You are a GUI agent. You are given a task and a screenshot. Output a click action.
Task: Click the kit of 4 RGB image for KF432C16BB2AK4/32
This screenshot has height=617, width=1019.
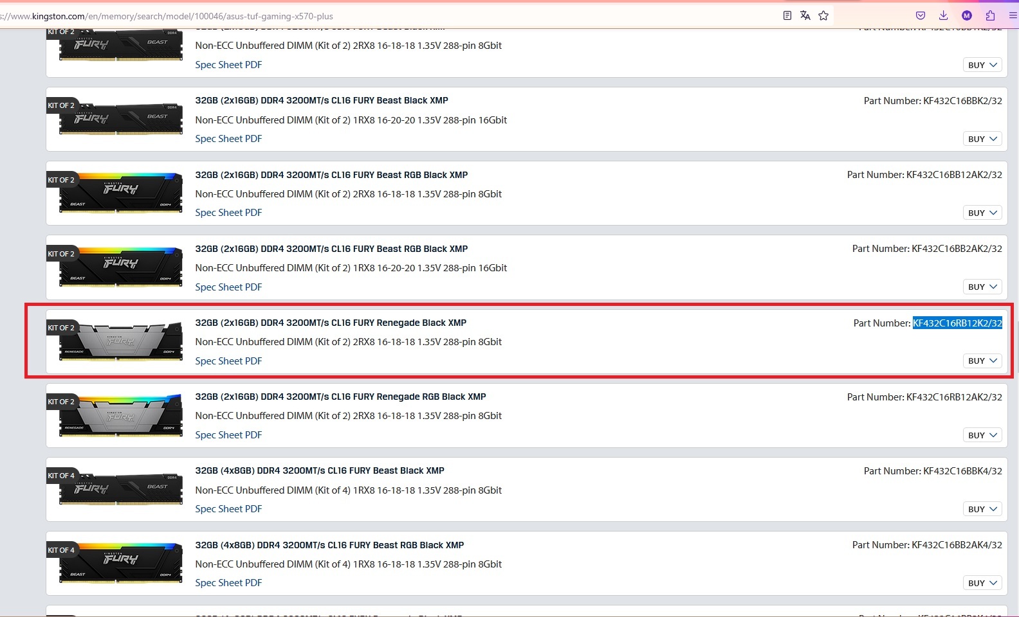tap(121, 563)
